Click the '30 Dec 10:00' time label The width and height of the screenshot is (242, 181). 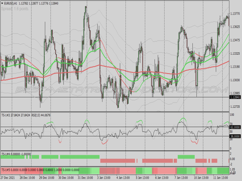[x=66, y=178]
